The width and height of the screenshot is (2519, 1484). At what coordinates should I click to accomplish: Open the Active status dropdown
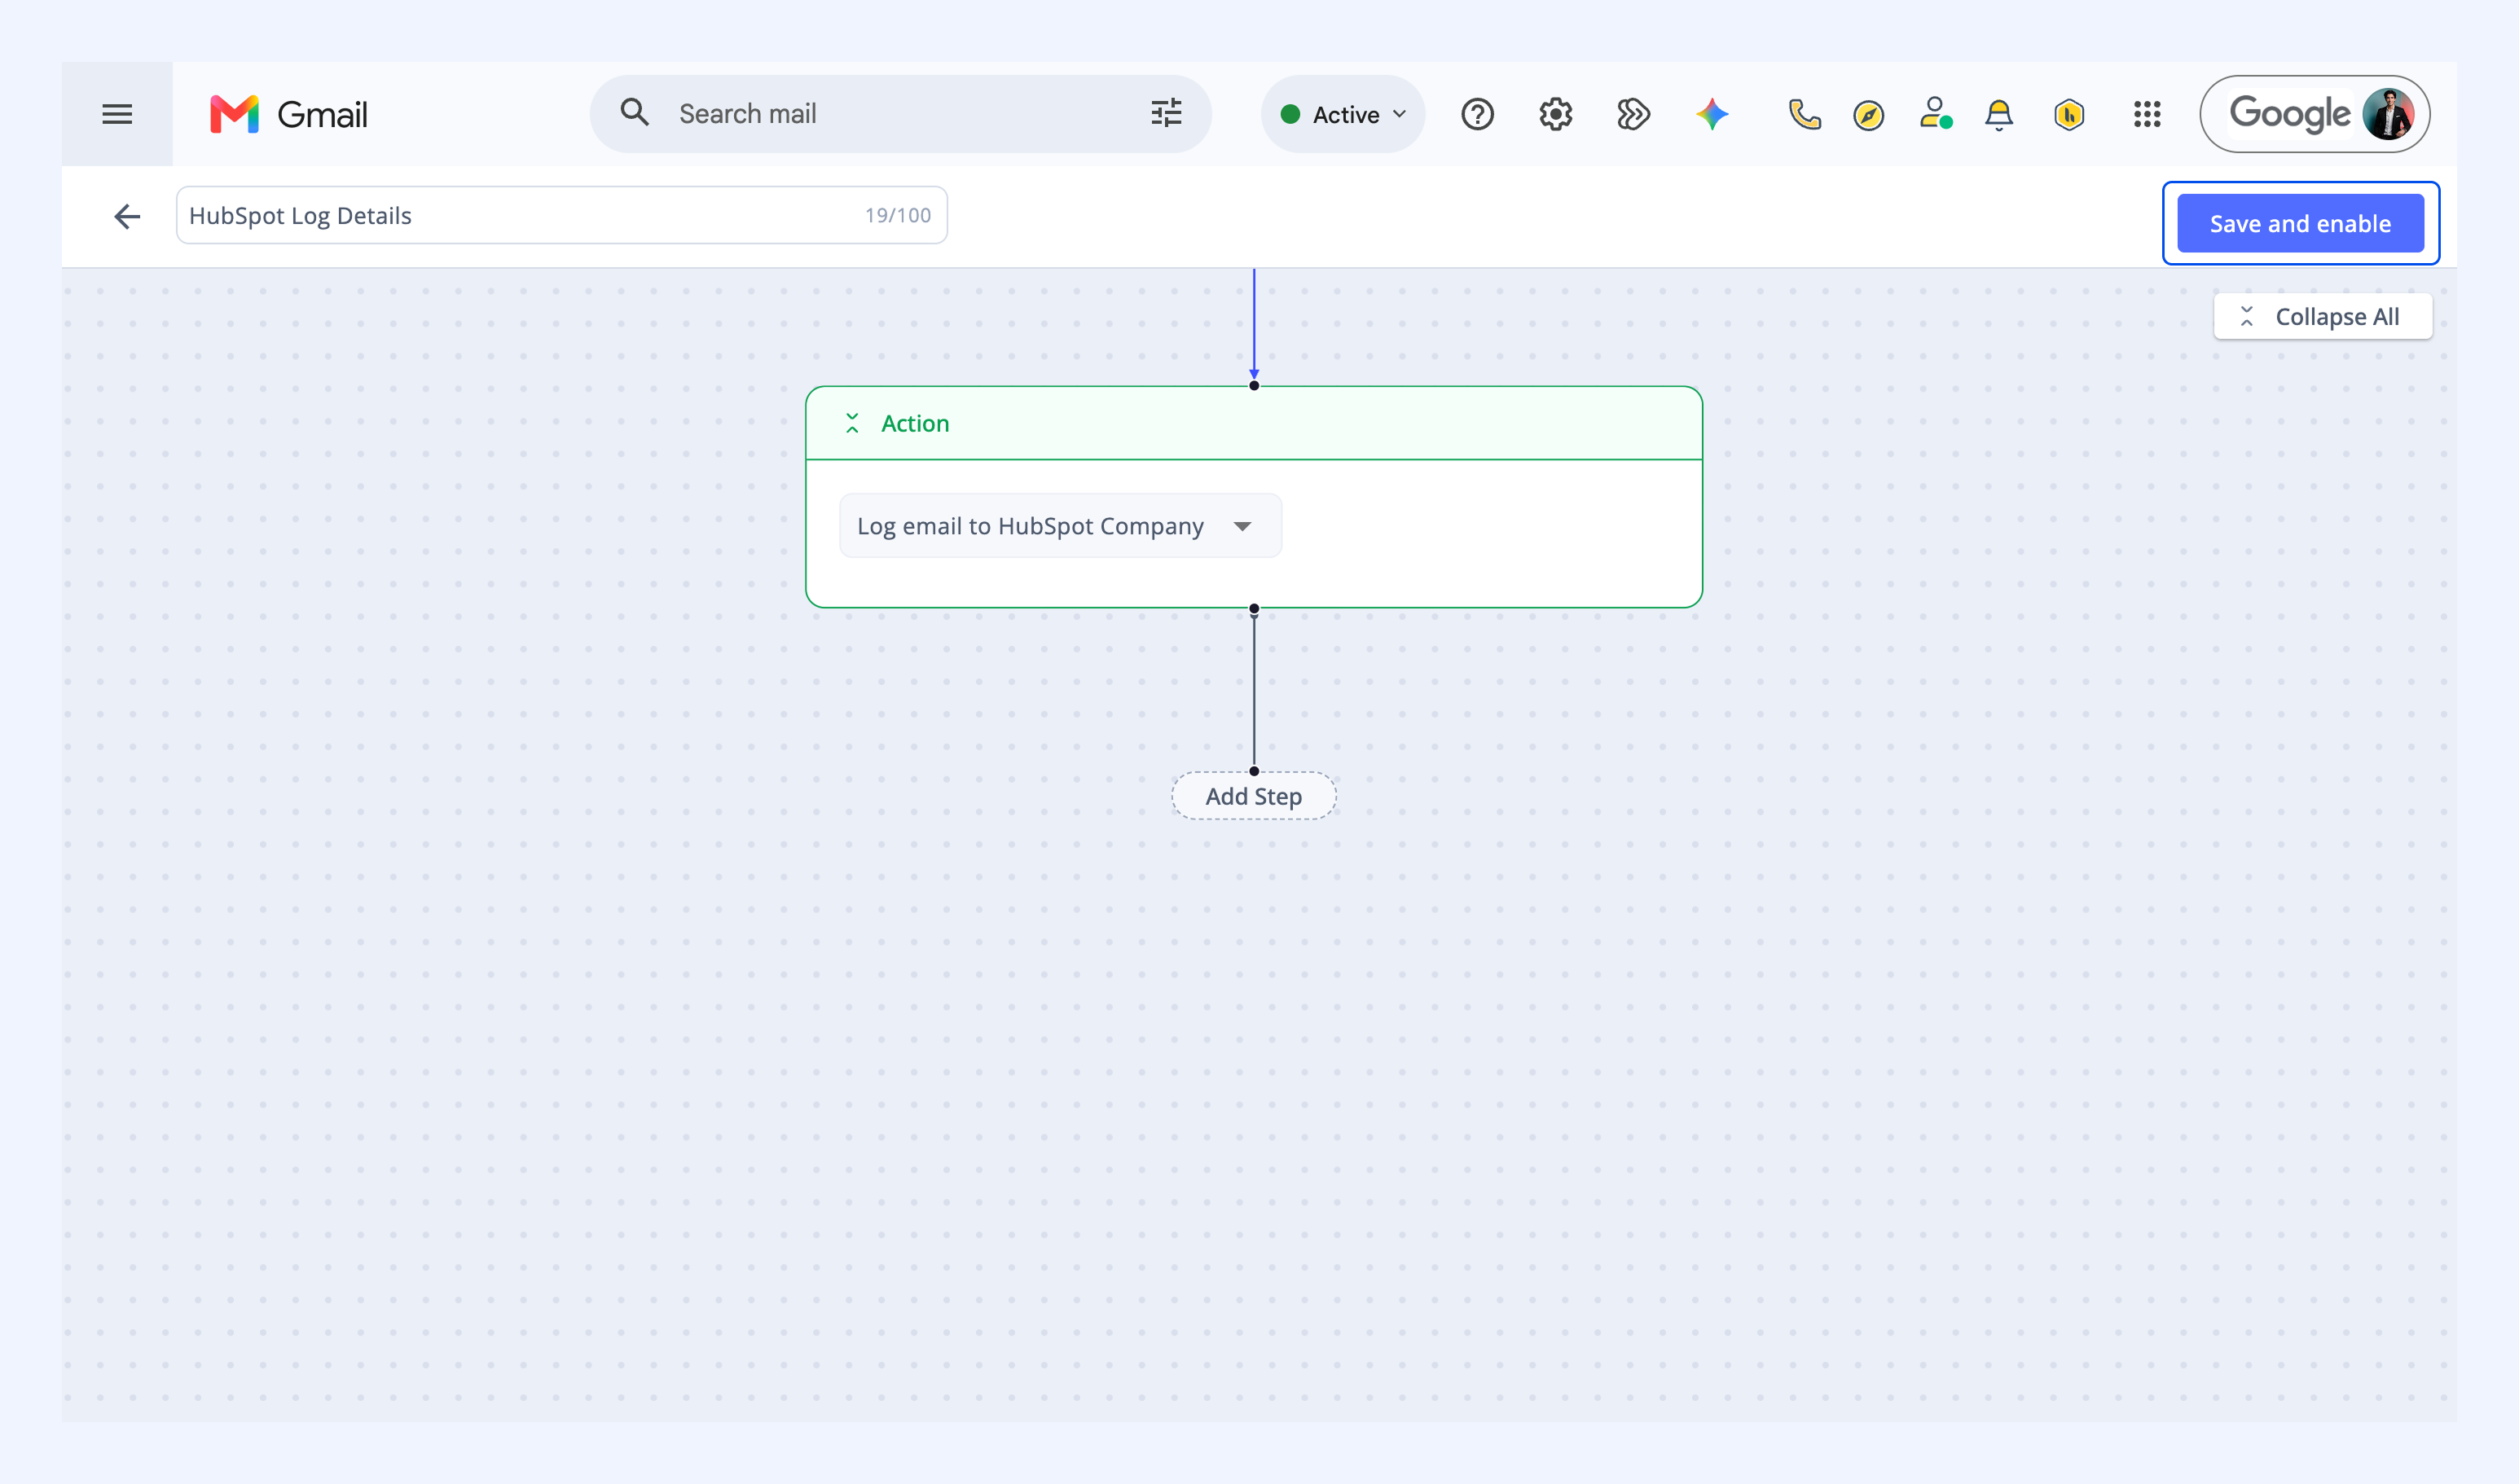(x=1343, y=114)
